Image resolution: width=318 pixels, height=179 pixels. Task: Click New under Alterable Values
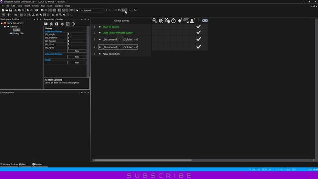(77, 51)
